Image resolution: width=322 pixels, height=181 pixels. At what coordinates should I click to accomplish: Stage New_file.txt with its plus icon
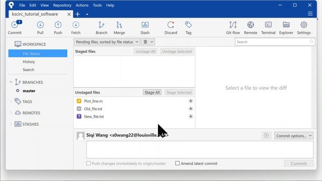(191, 117)
